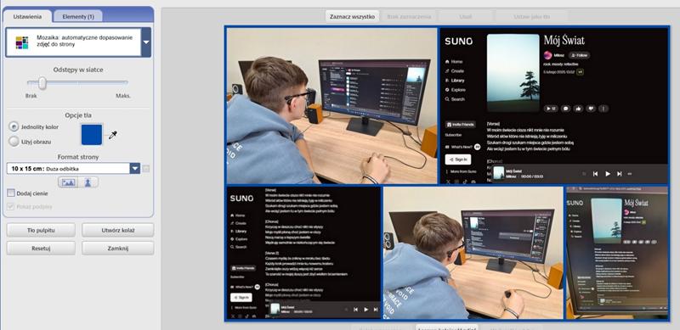This screenshot has width=680, height=330.
Task: Click the 'Odstępy w siatce' slider handle
Action: (42, 82)
